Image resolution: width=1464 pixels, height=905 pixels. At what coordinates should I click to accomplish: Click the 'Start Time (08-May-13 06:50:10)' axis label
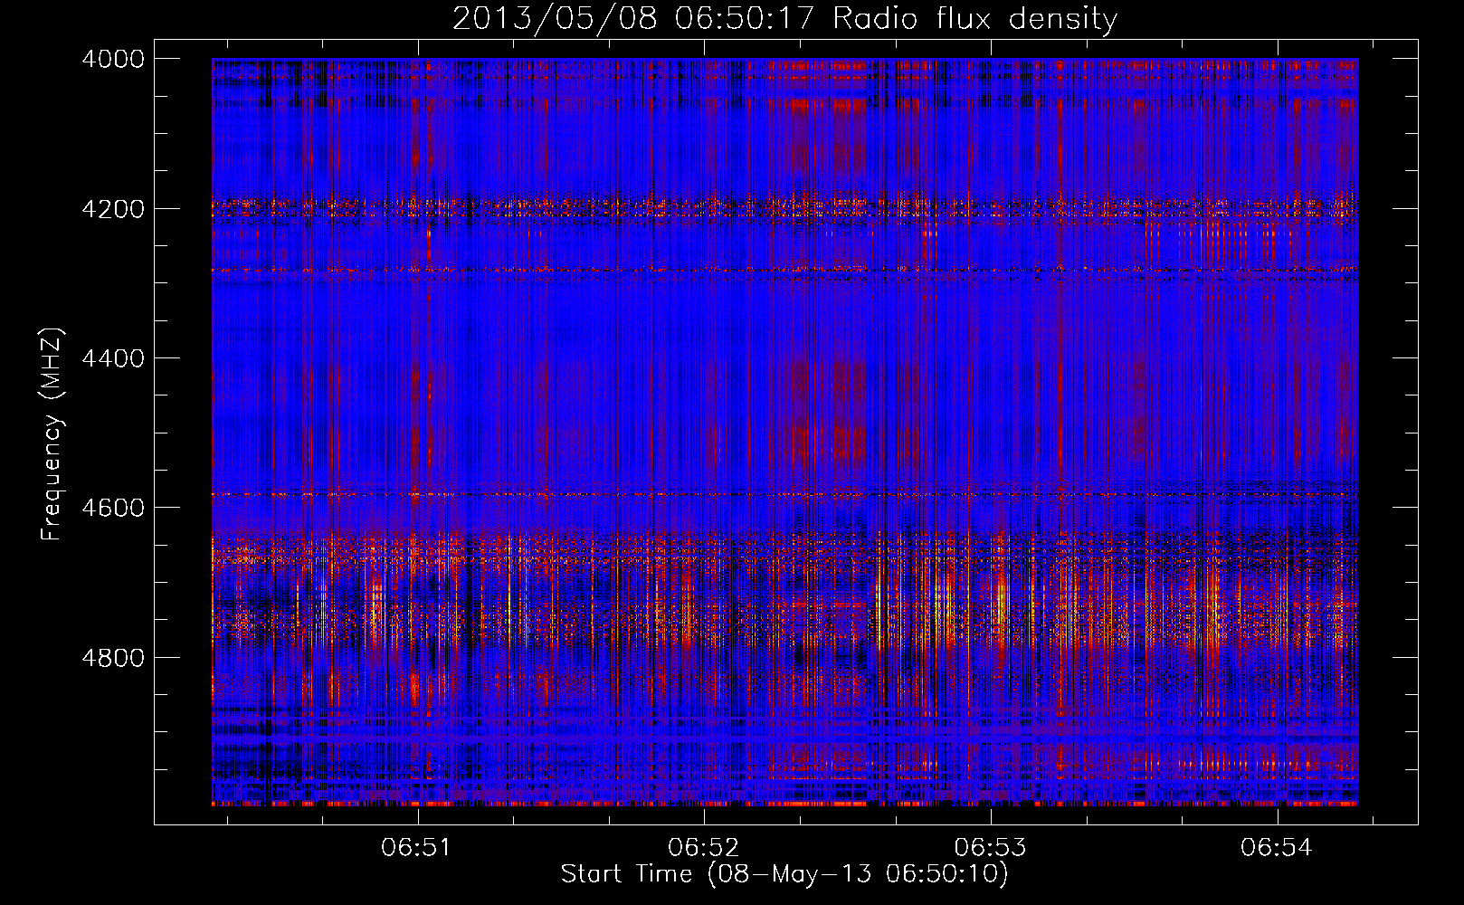pyautogui.click(x=784, y=874)
